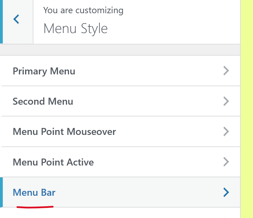Click the Menu Point Active chevron icon

[x=226, y=162]
